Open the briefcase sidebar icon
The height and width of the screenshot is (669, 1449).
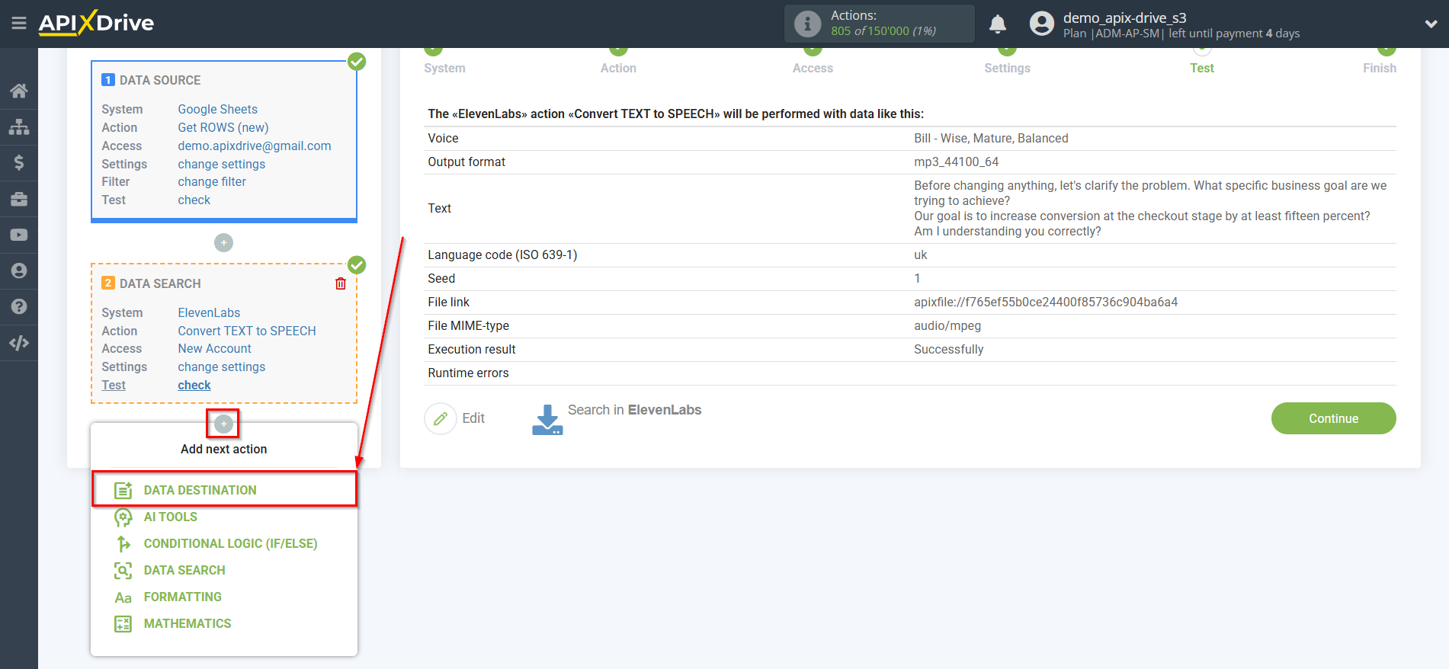19,199
